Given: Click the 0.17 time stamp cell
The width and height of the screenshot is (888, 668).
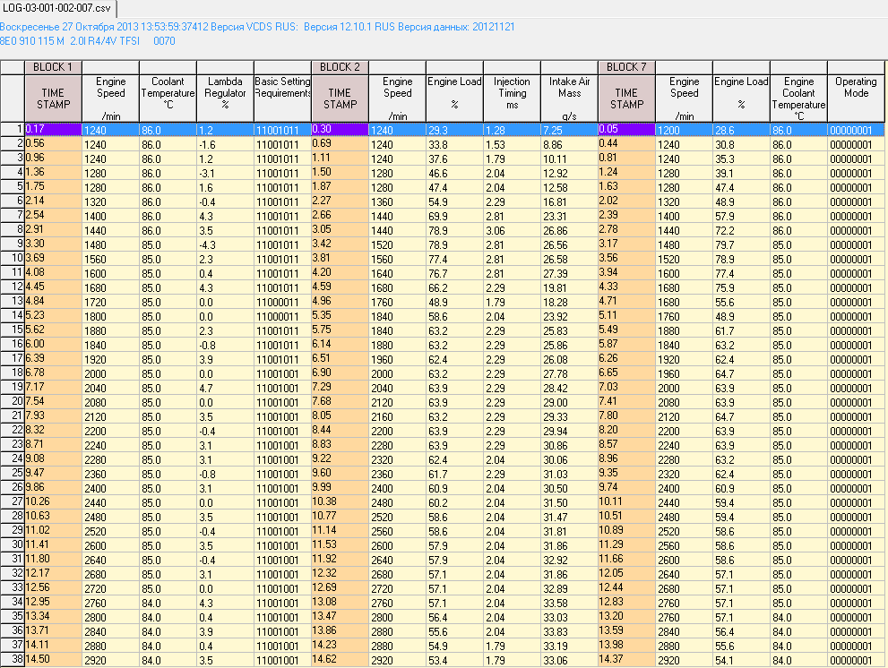Looking at the screenshot, I should tap(53, 130).
